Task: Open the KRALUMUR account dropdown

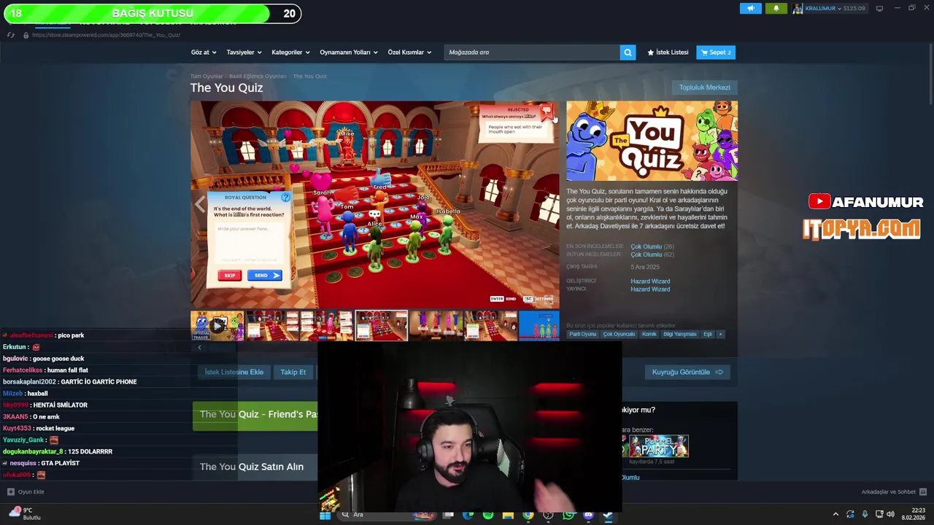Action: coord(822,8)
